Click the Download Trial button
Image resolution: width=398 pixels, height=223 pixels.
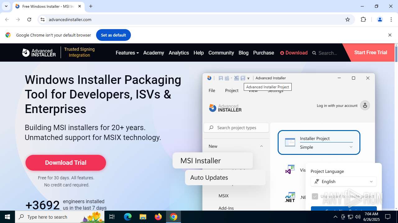pos(66,163)
